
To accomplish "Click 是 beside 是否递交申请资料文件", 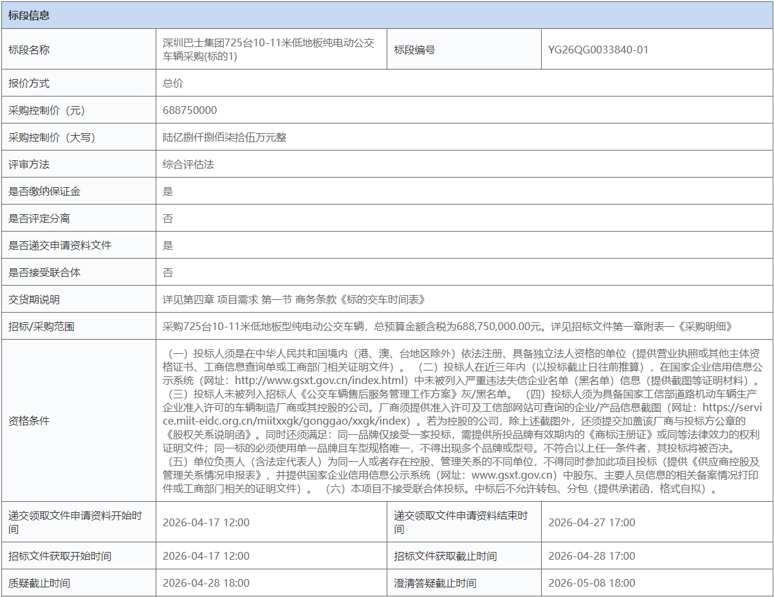I will pos(166,245).
